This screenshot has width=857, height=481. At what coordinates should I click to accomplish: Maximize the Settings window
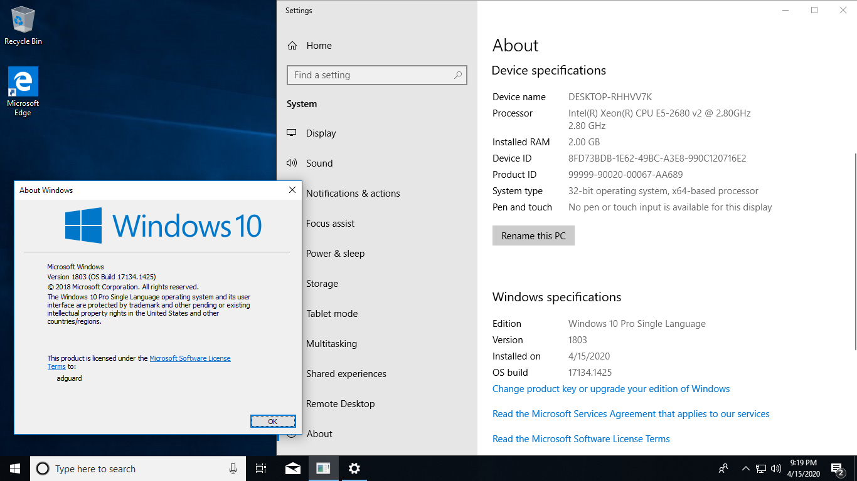coord(814,10)
